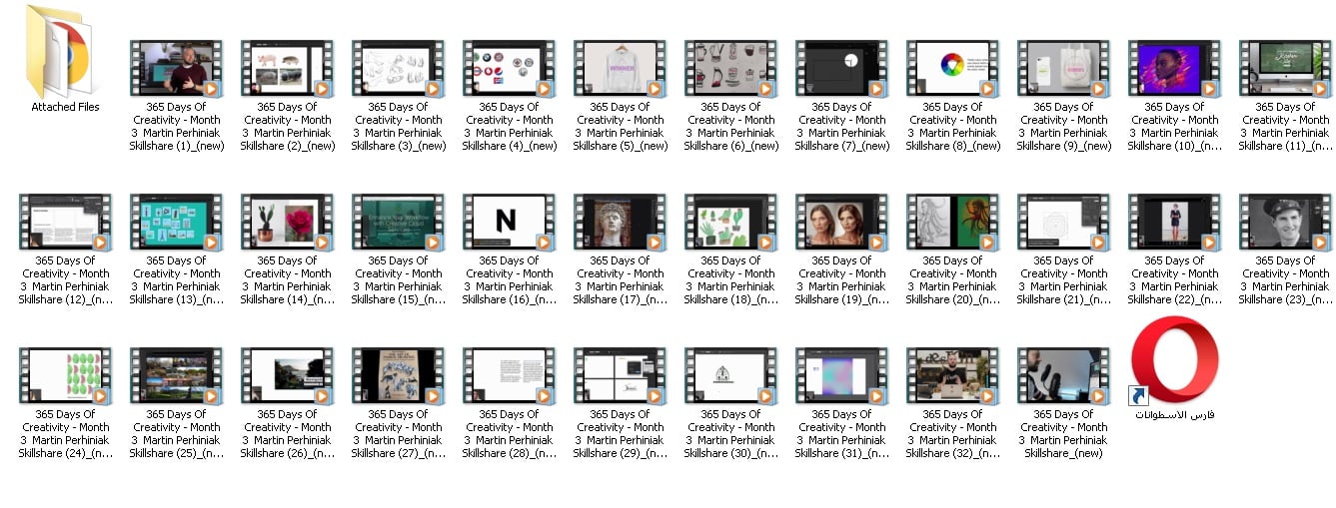Click file name ending Skillshare (30)
This screenshot has width=1336, height=508.
click(731, 433)
